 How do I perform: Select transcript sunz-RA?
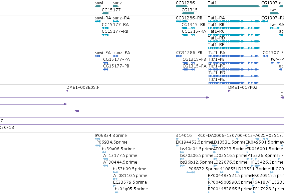[x=116, y=21]
